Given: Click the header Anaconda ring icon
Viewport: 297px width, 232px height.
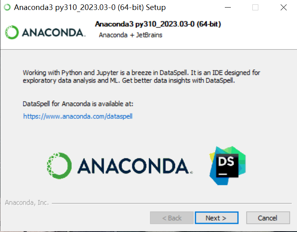Looking at the screenshot, I should [x=12, y=32].
